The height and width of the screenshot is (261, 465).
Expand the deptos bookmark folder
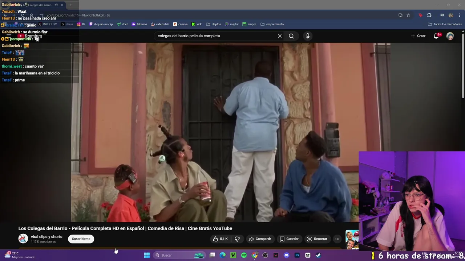[213, 24]
